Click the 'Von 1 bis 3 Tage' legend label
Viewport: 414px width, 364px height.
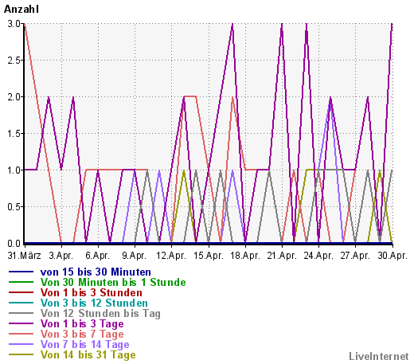coord(82,323)
